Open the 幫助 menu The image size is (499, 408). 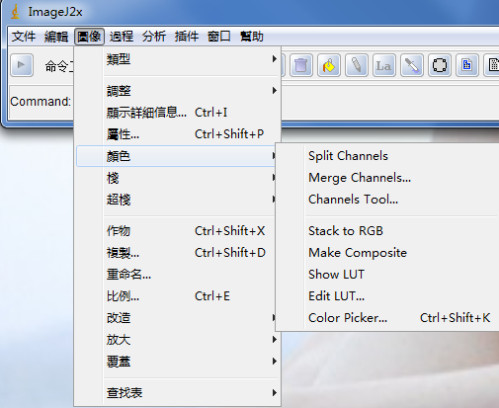pyautogui.click(x=252, y=37)
